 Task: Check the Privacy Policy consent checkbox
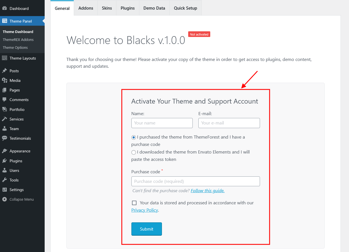point(134,203)
